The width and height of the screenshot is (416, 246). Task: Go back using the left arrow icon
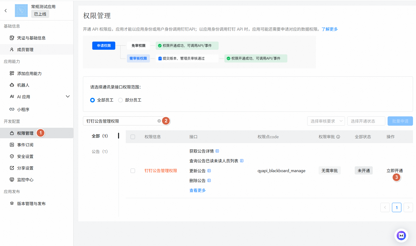coord(6,11)
